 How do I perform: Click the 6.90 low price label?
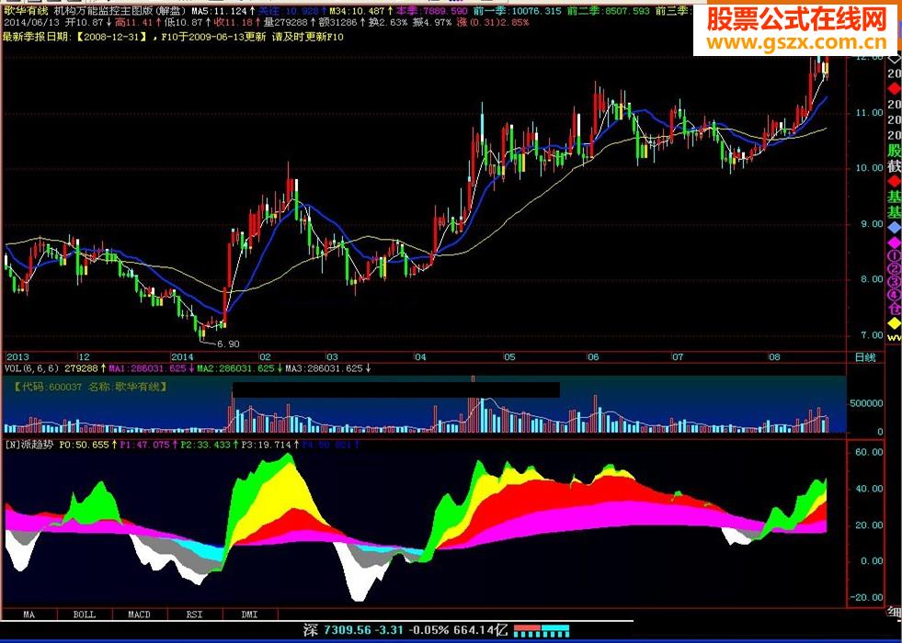point(228,344)
